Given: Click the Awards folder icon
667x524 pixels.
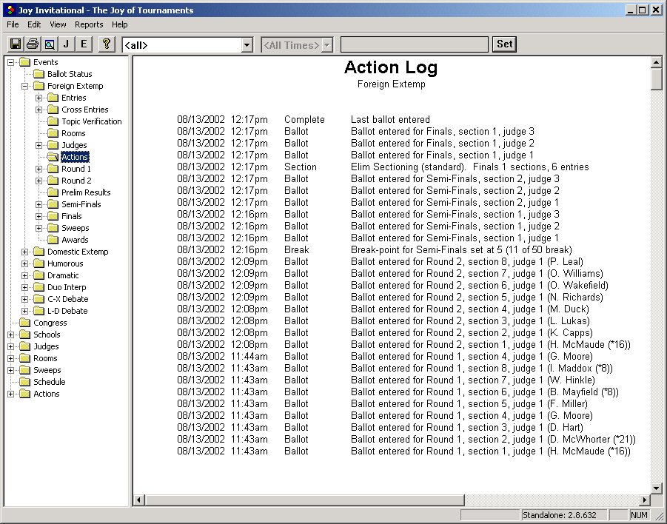Looking at the screenshot, I should 53,240.
